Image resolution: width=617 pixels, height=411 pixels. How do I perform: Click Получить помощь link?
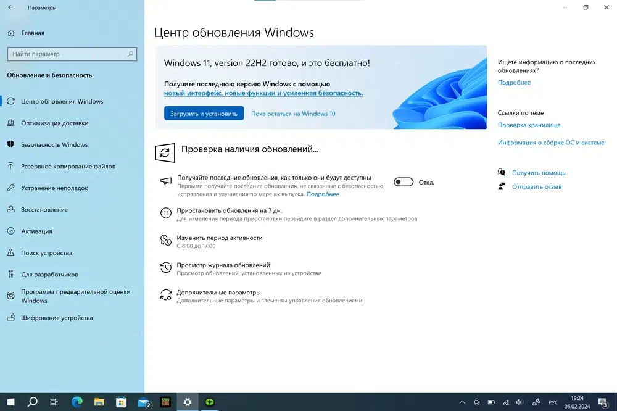538,172
